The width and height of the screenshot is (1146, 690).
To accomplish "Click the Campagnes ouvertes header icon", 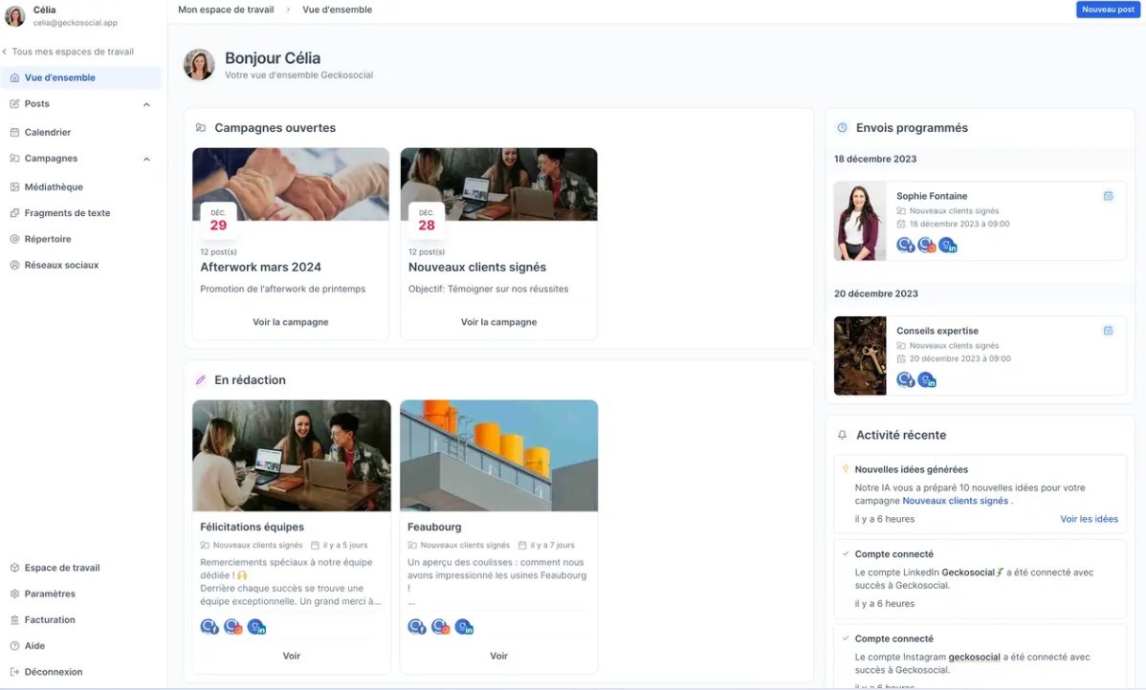I will coord(200,128).
